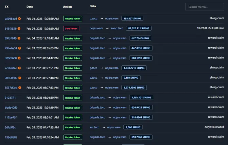Click Receive Token badge in 91287ff1 row
This screenshot has width=228, height=145.
click(x=73, y=98)
